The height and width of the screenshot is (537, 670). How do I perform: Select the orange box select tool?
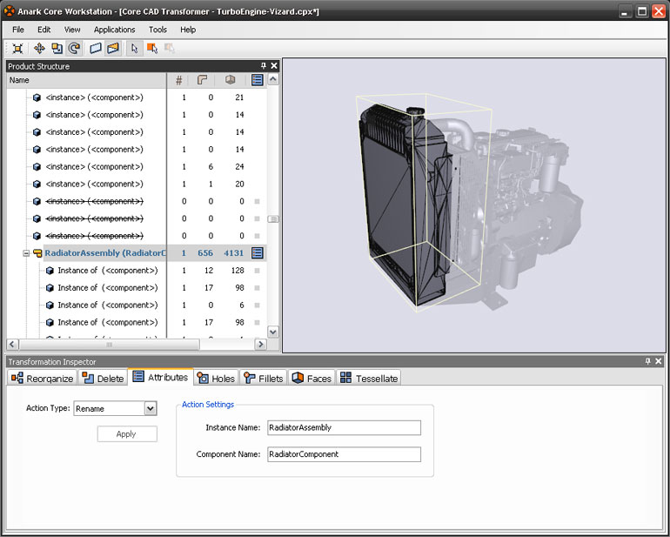pos(152,49)
